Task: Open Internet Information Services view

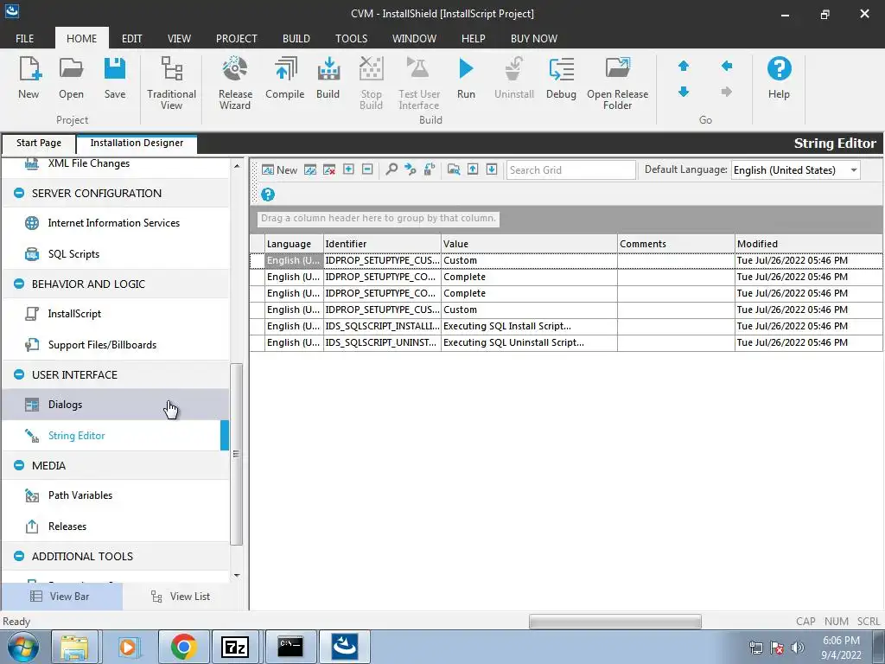Action: coord(115,223)
